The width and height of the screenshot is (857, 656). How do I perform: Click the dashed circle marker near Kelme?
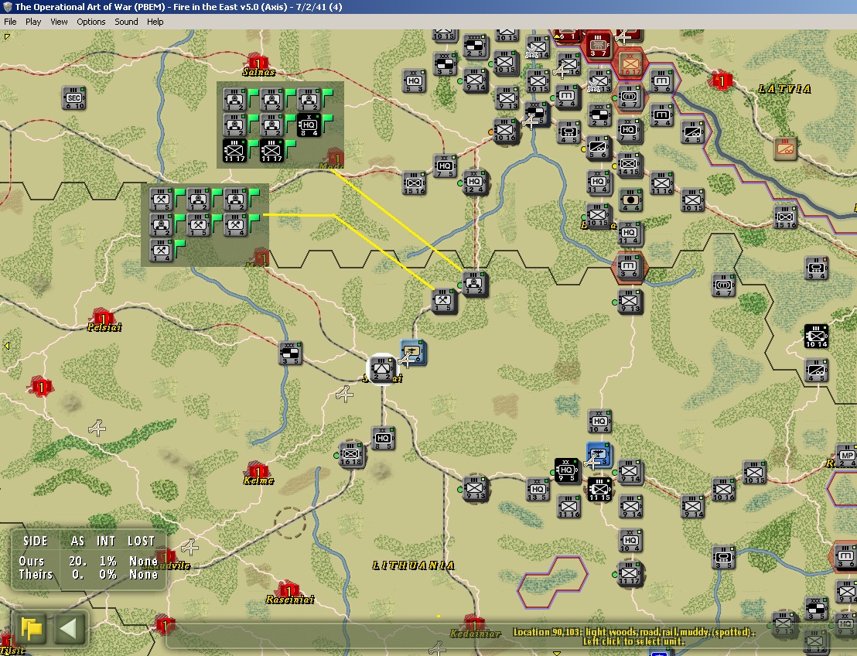click(290, 523)
